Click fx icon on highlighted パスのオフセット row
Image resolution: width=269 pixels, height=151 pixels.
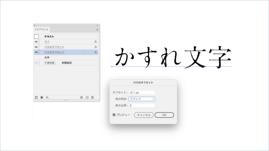point(96,52)
